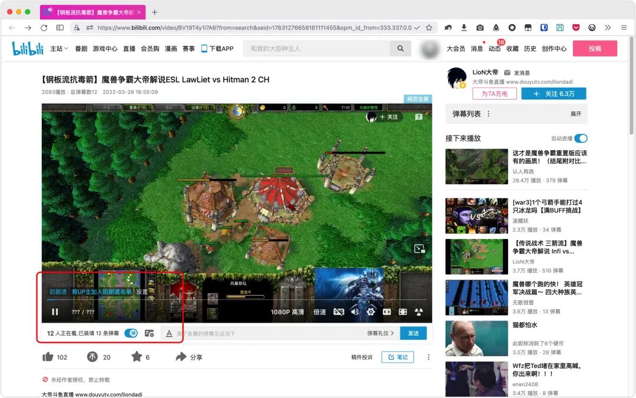Open '[war3]1个弓箭手能打过4只冰龙吗' video title
636x398 pixels.
(548, 206)
